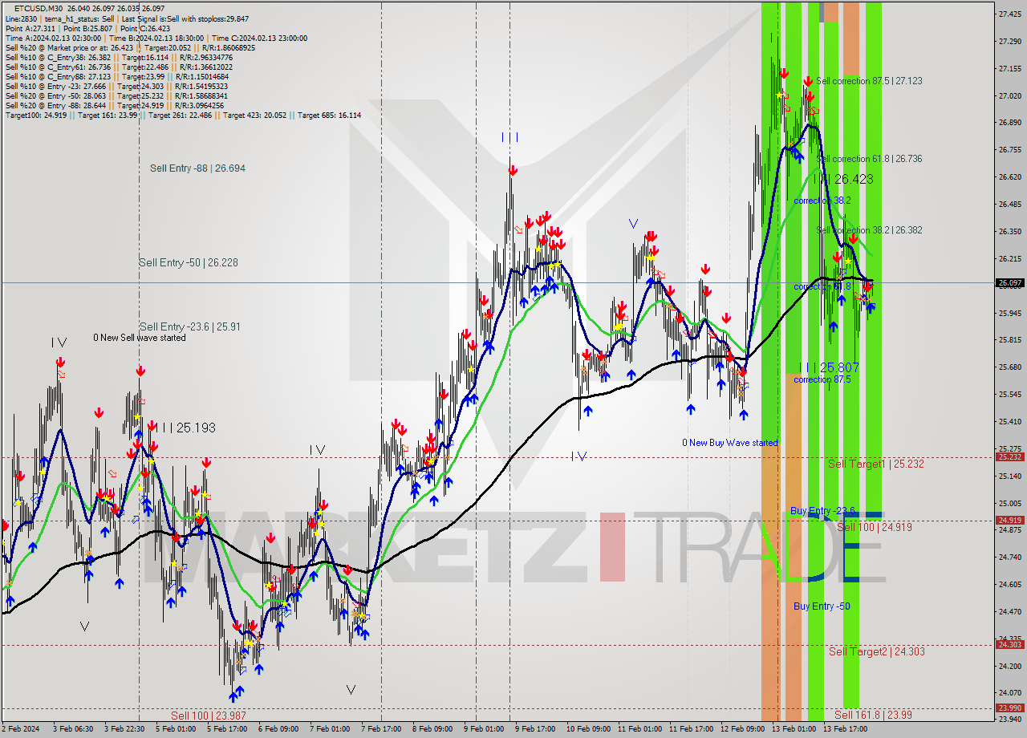Select '11 Feb 17:00' on the time axis
The image size is (1027, 738).
[x=691, y=729]
